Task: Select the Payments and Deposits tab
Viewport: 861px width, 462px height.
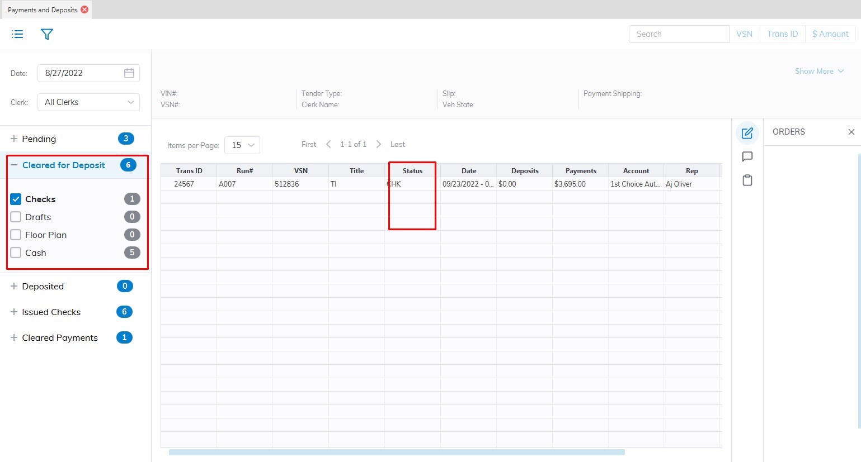Action: (43, 9)
